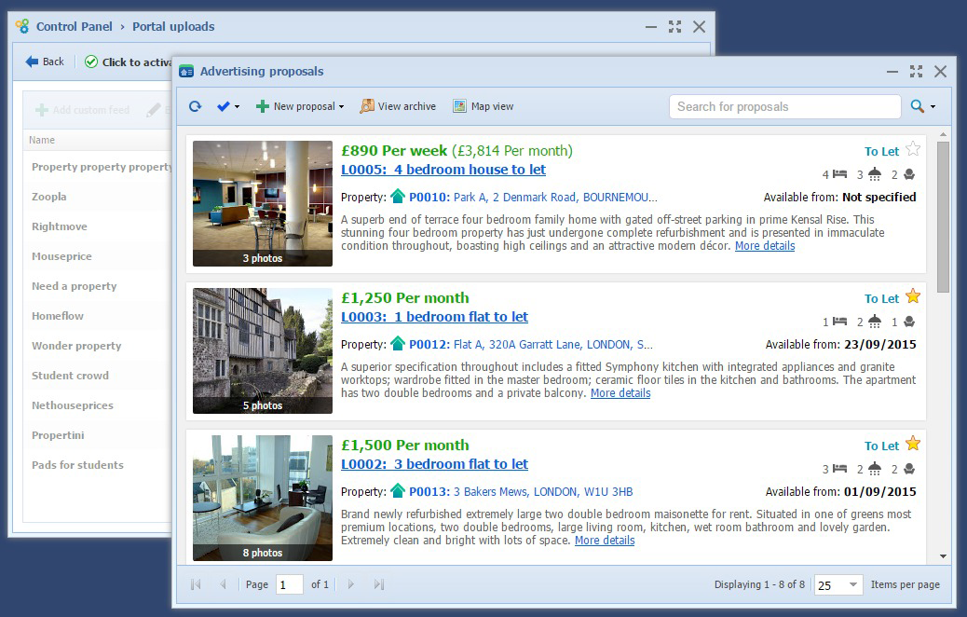Open the checkmark selection dropdown

pos(227,106)
